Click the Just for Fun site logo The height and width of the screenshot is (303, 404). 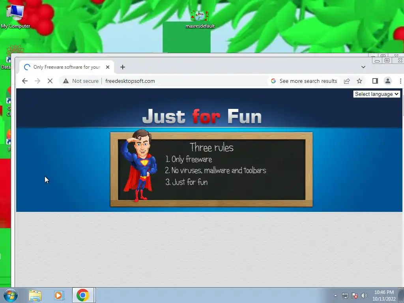202,116
